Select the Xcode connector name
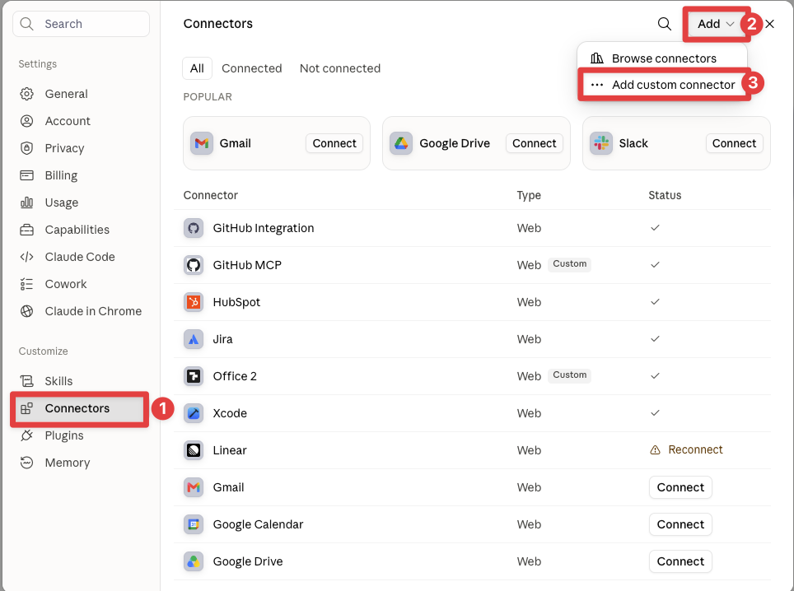This screenshot has width=794, height=591. point(230,413)
